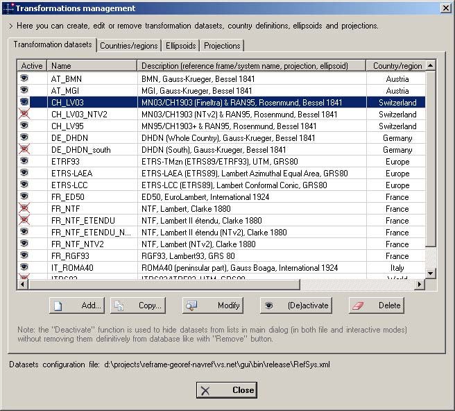
Task: Click the X icon on Close button
Action: (x=205, y=390)
